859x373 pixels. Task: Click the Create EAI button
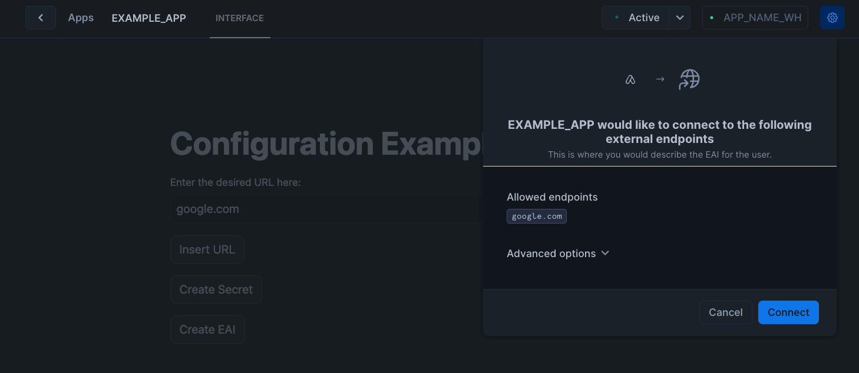[207, 329]
